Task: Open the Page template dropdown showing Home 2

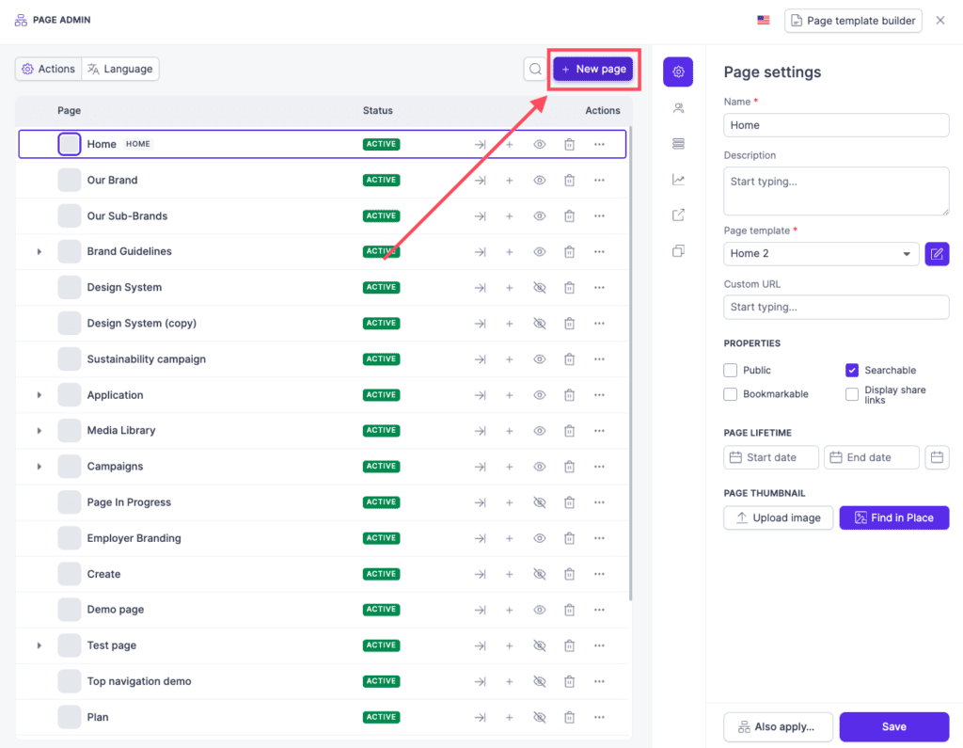Action: pyautogui.click(x=820, y=253)
